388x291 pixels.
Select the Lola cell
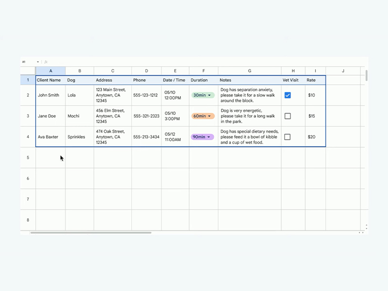(80, 95)
